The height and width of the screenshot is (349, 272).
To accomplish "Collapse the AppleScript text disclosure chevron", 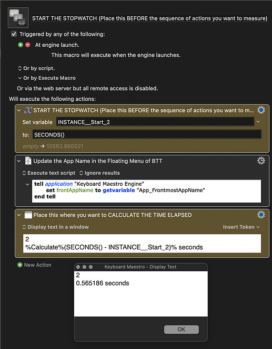I will point(27,184).
